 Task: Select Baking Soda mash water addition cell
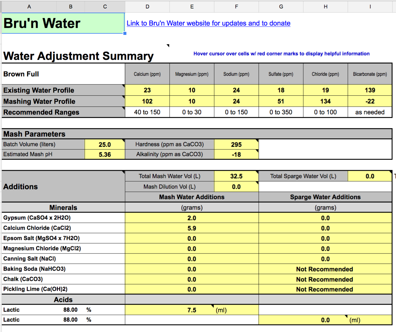pyautogui.click(x=192, y=269)
